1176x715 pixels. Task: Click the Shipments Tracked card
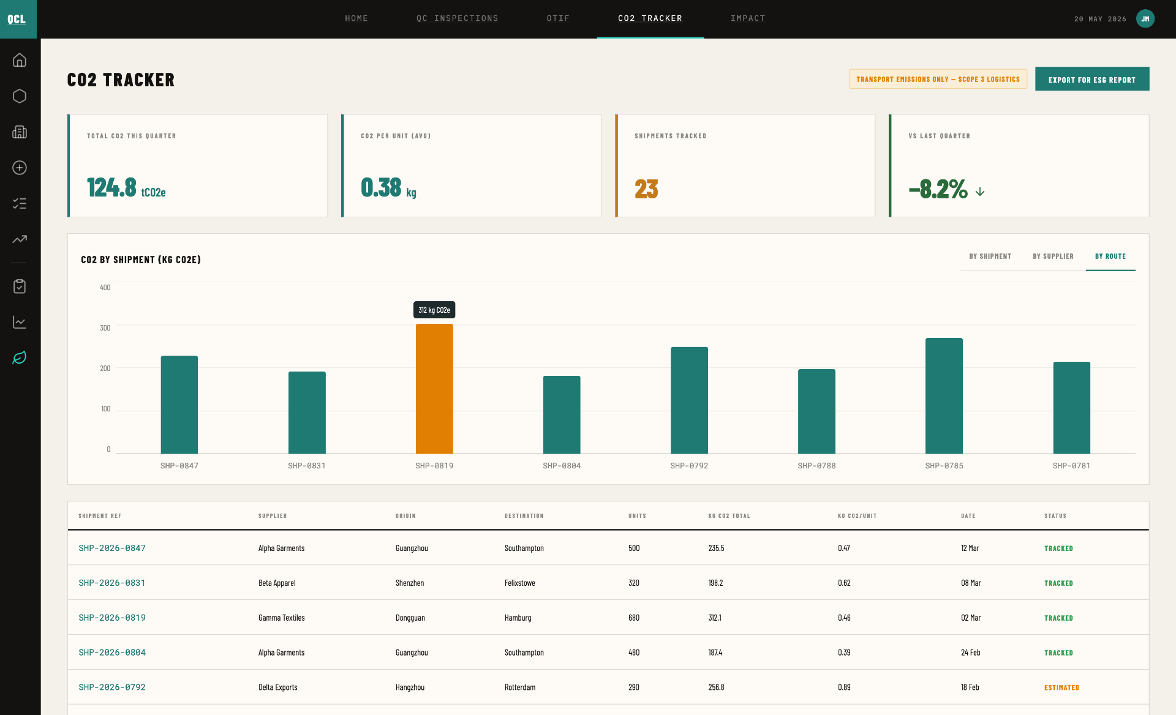pyautogui.click(x=745, y=165)
